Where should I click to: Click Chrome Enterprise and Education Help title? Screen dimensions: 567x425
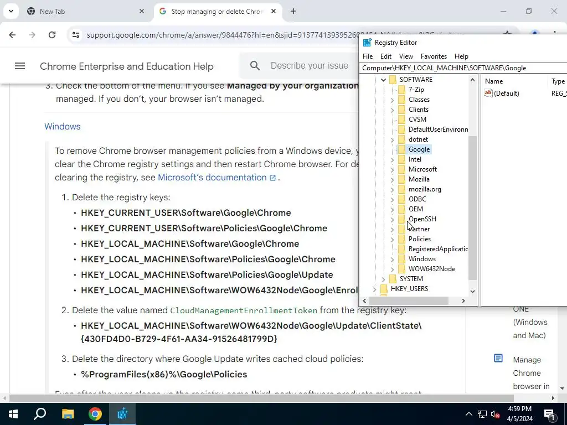tap(127, 66)
